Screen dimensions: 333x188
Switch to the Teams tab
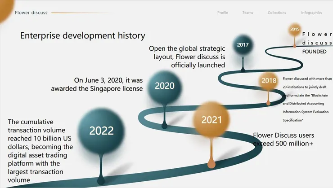(x=247, y=13)
